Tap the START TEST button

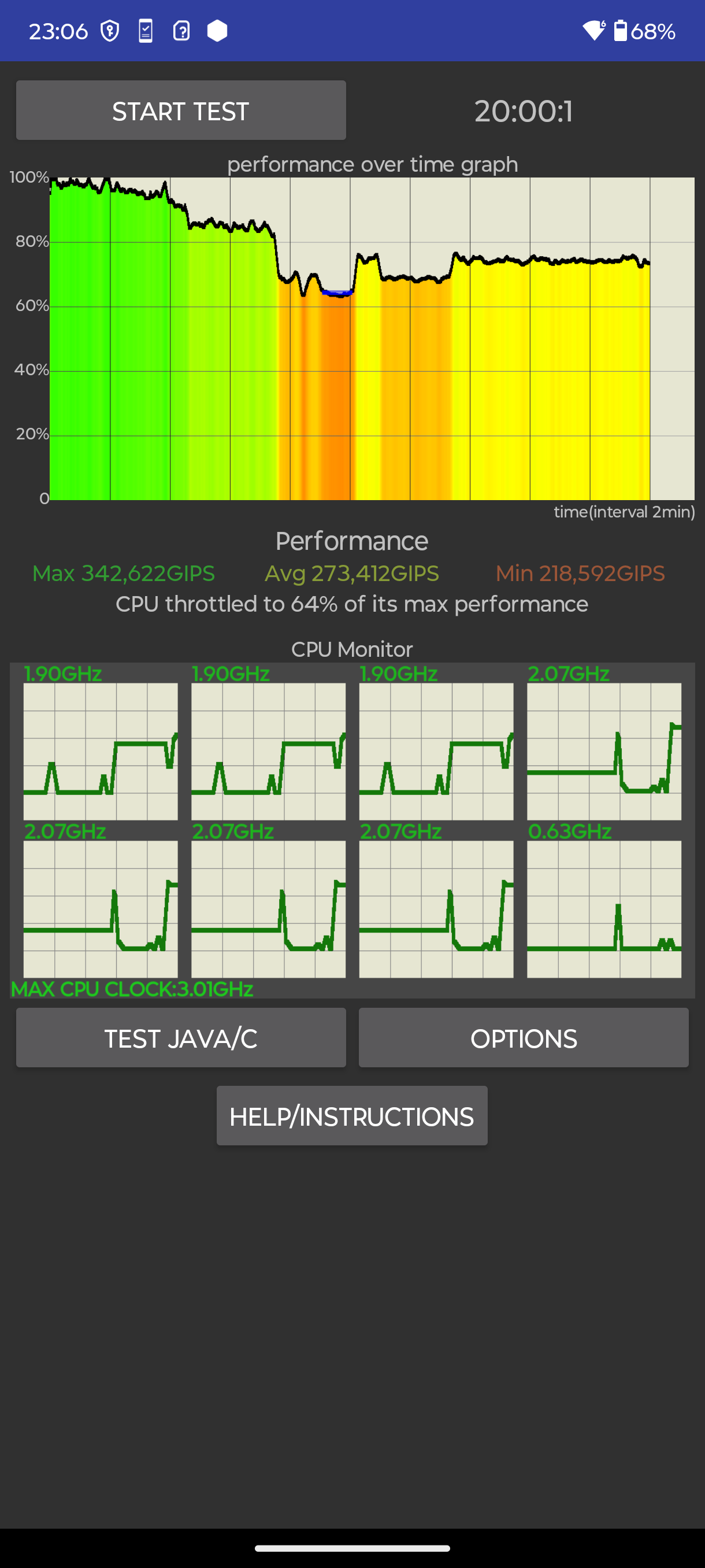pyautogui.click(x=181, y=111)
